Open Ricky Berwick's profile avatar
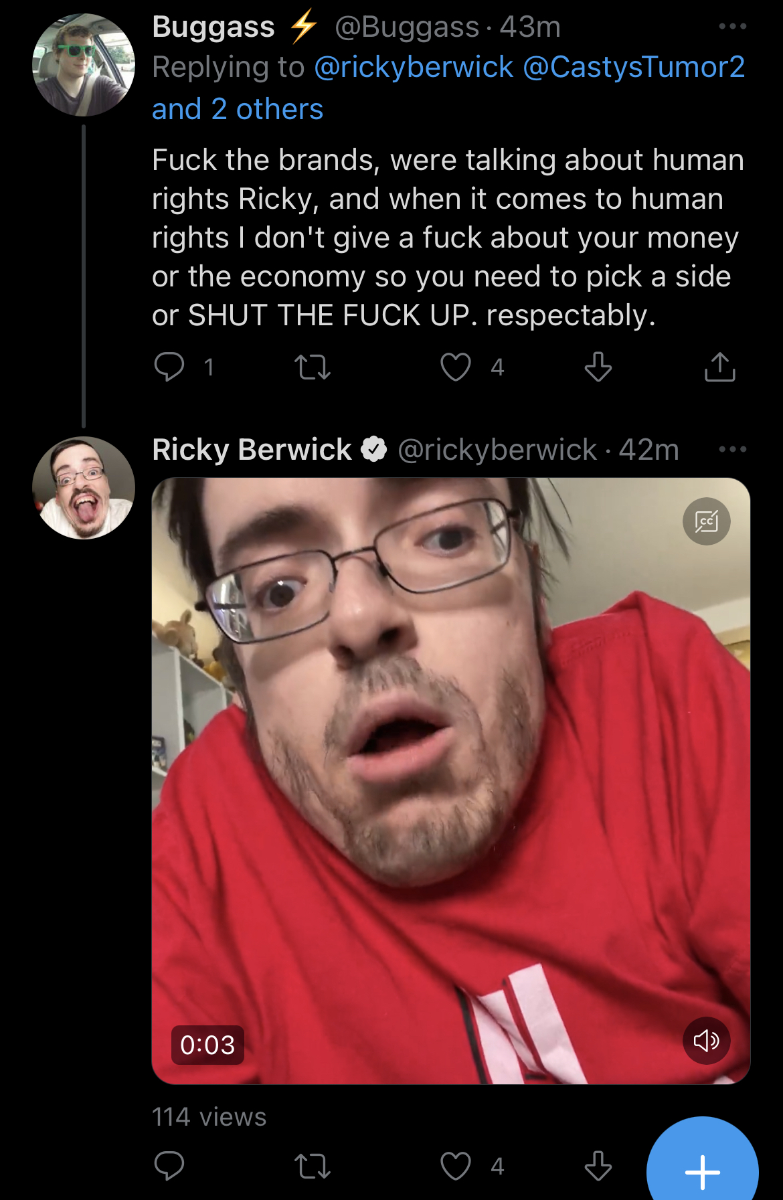783x1200 pixels. (x=84, y=488)
